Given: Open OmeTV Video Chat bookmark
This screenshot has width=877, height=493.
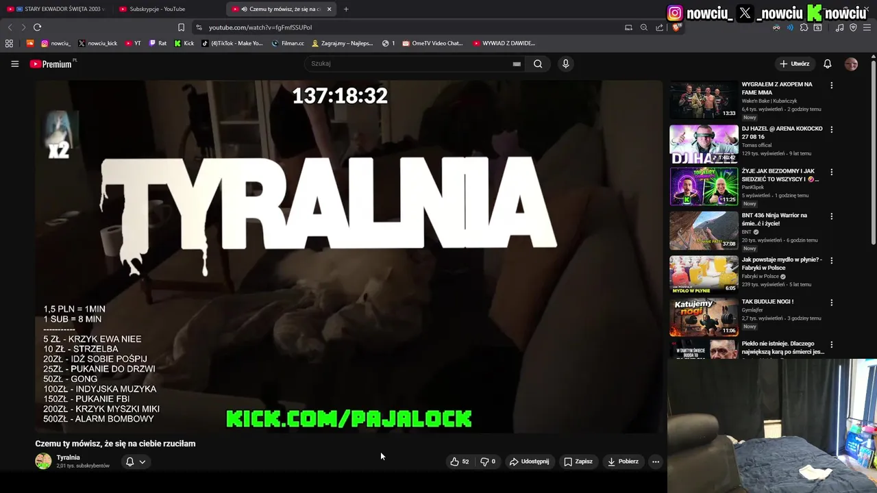Looking at the screenshot, I should tap(433, 43).
